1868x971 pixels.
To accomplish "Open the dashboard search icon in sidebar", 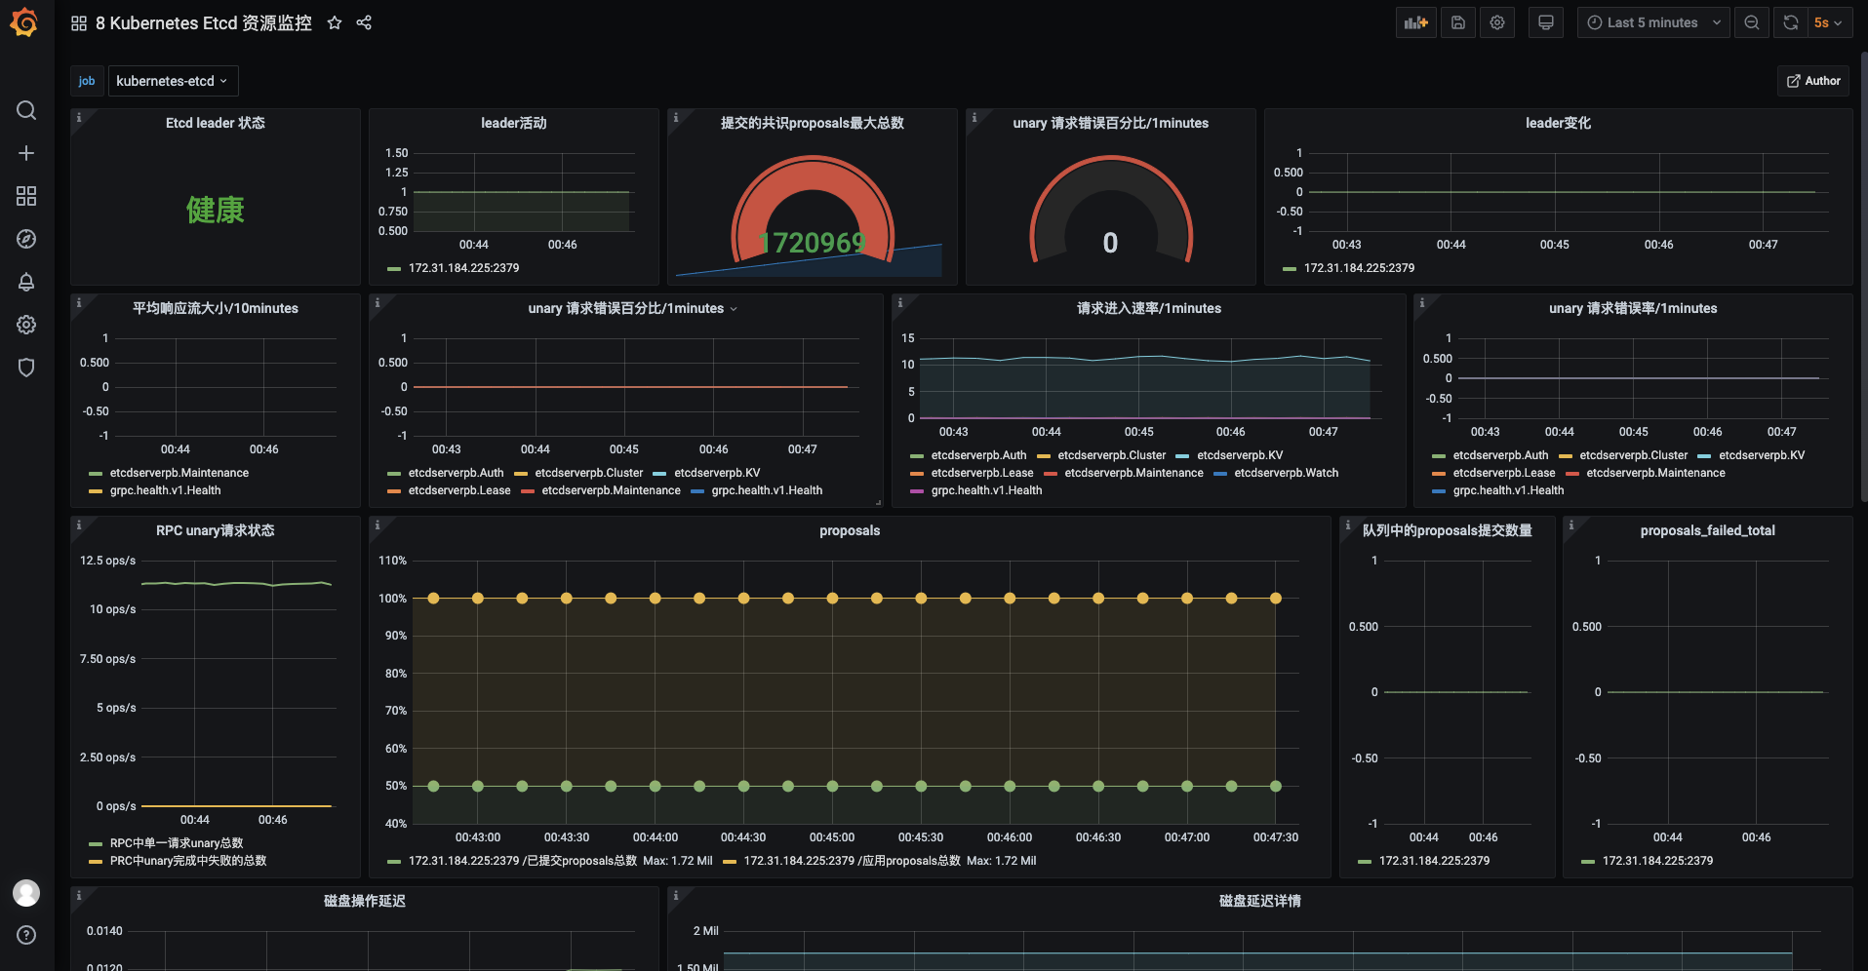I will coord(26,110).
